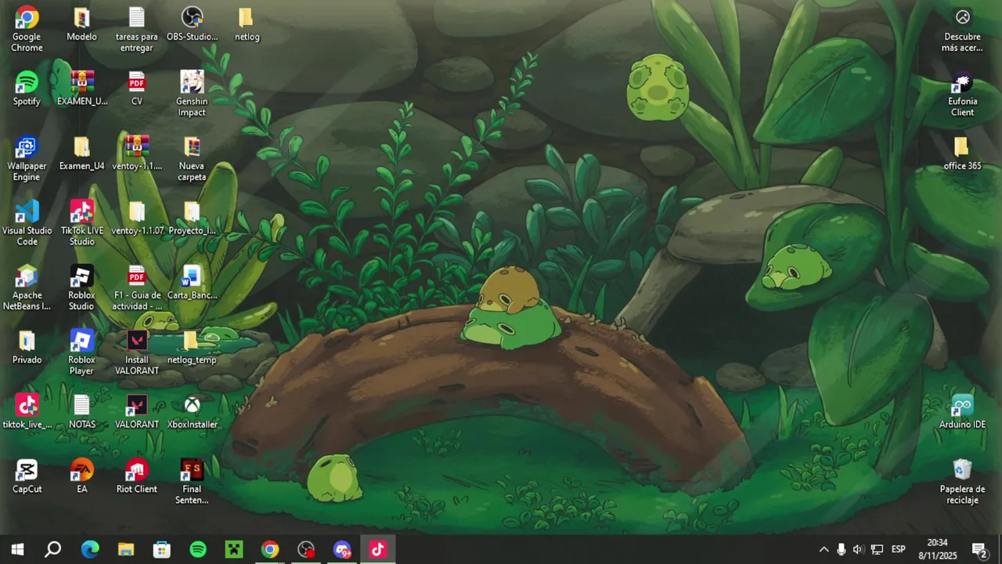Screen dimensions: 1002x564
Task: Open OBS Studio recording icon in taskbar
Action: coord(306,550)
